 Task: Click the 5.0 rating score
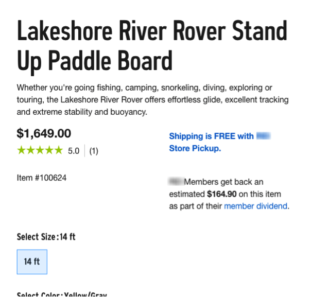pyautogui.click(x=74, y=151)
